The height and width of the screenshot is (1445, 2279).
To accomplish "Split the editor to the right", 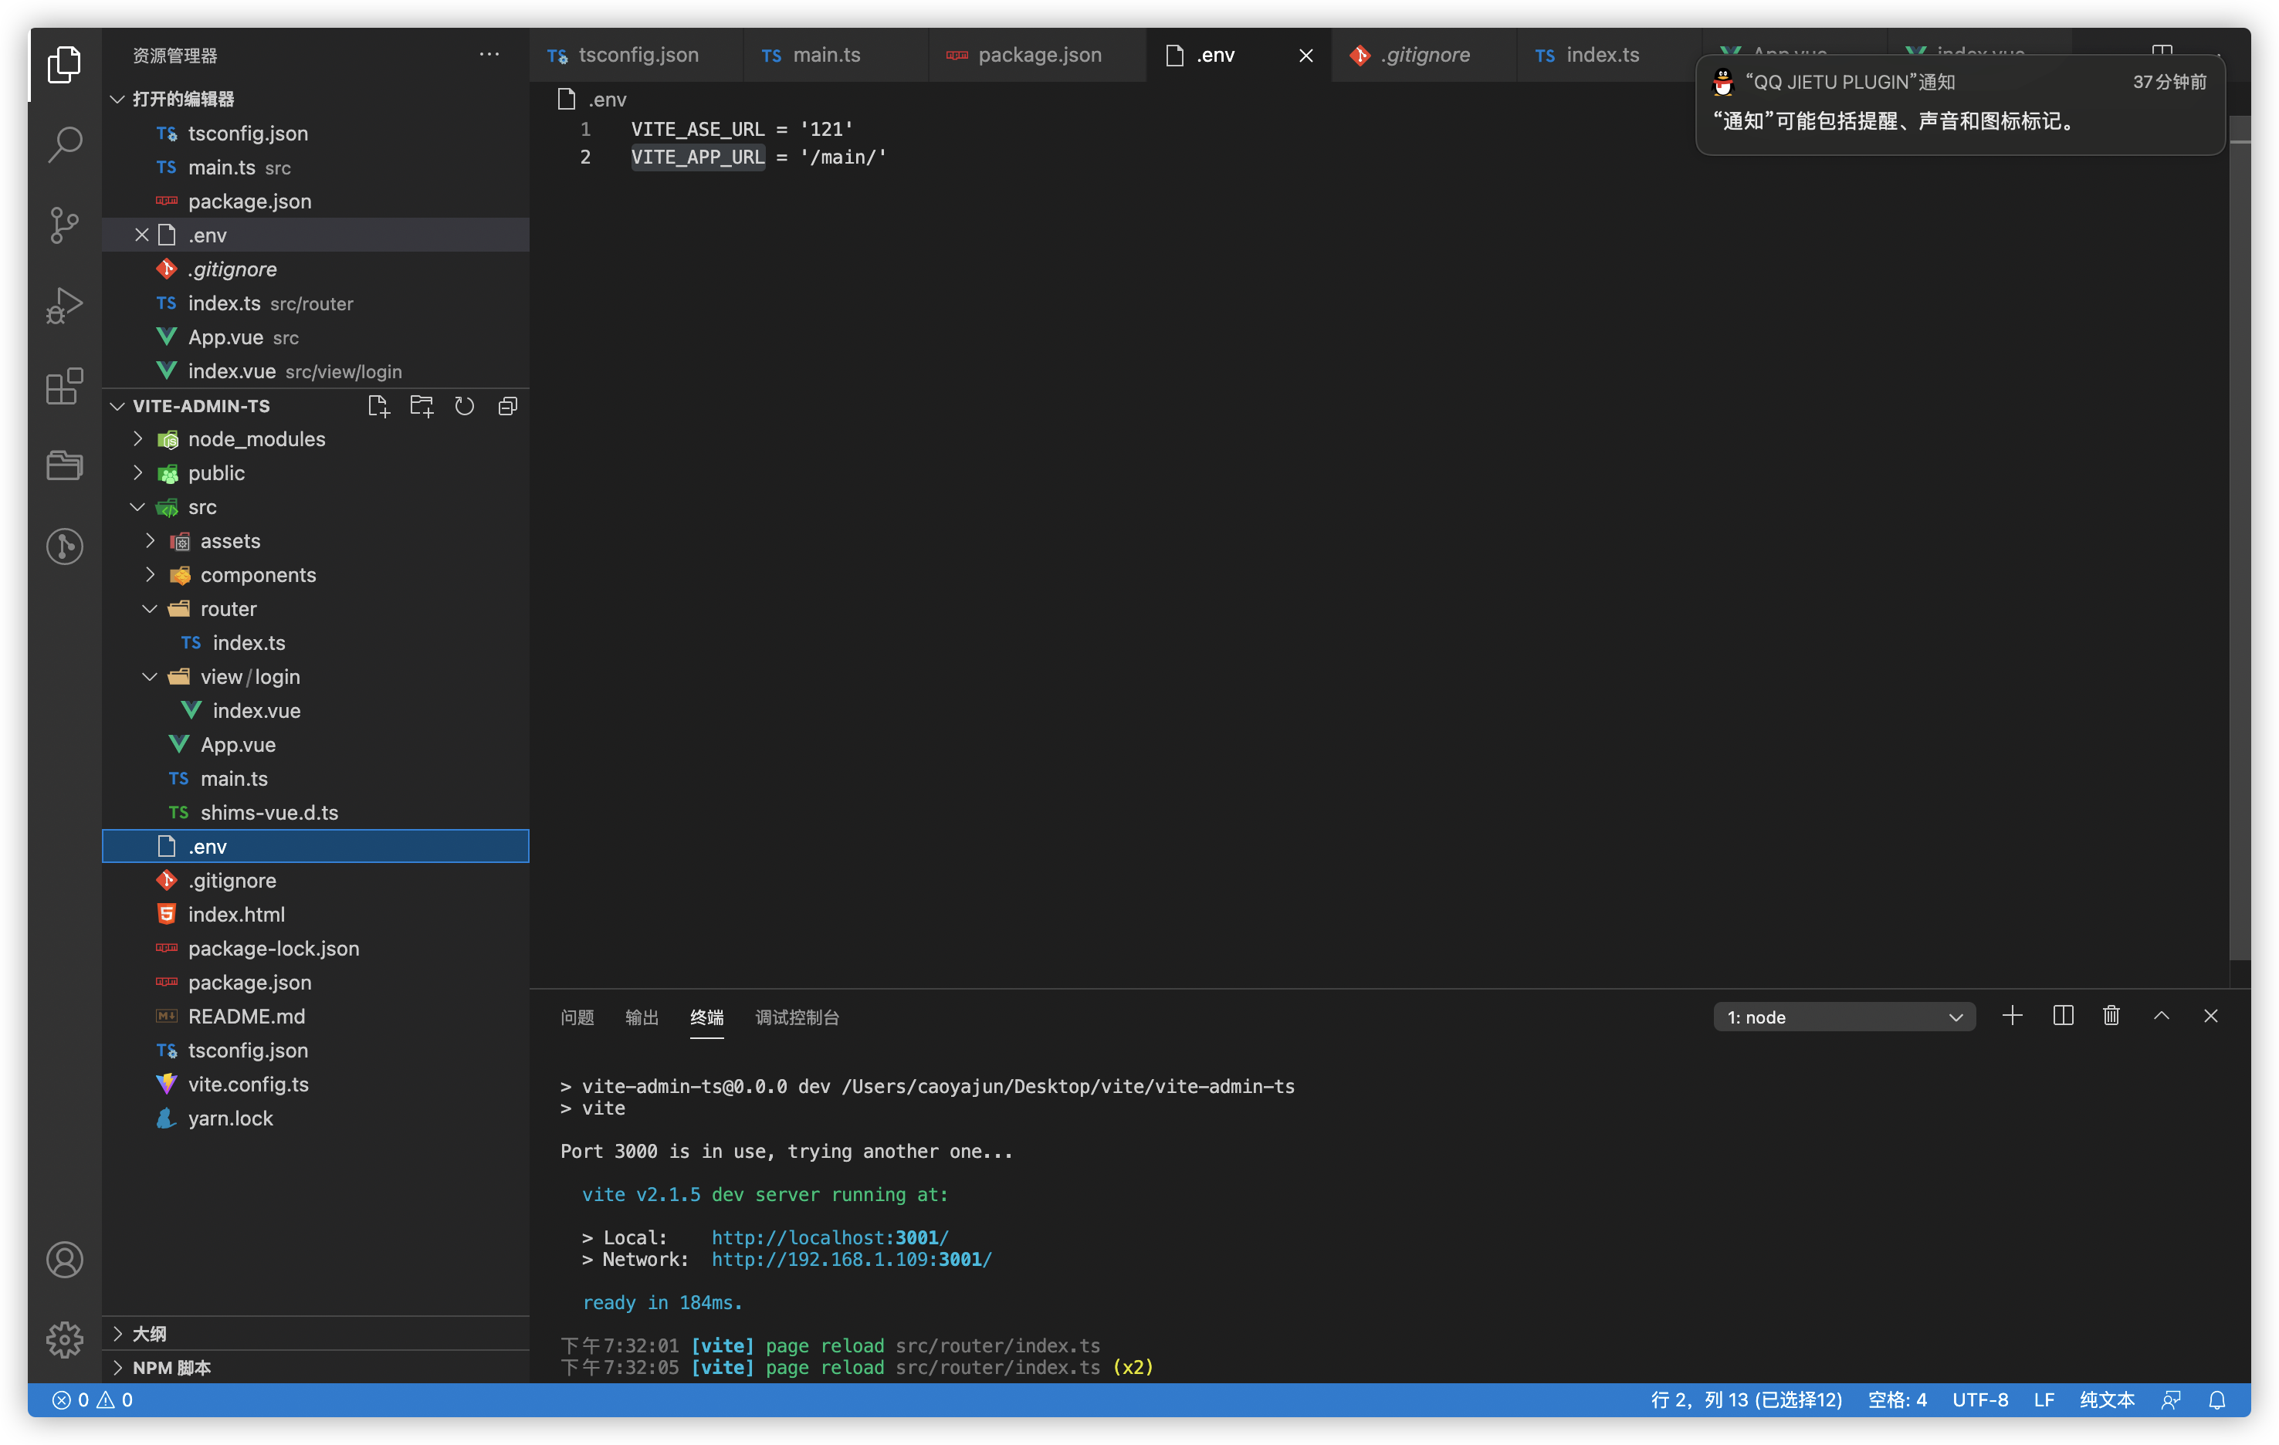I will pyautogui.click(x=2162, y=49).
